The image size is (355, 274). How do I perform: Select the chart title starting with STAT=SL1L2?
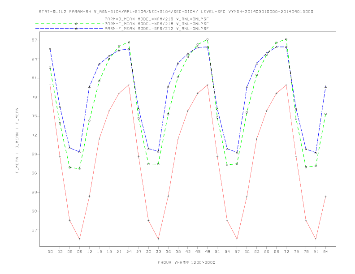176,12
